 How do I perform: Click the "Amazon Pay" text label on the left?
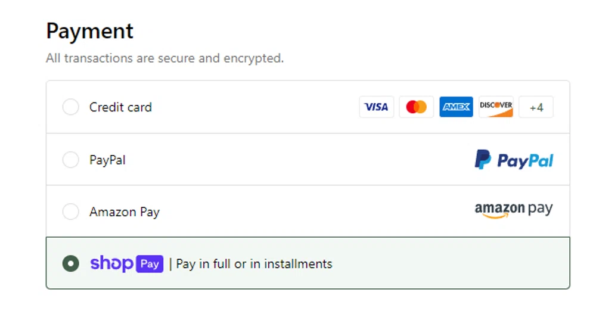(x=125, y=212)
